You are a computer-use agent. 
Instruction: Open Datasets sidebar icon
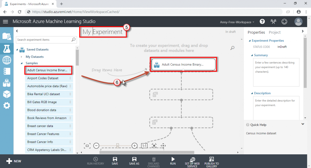point(7,83)
